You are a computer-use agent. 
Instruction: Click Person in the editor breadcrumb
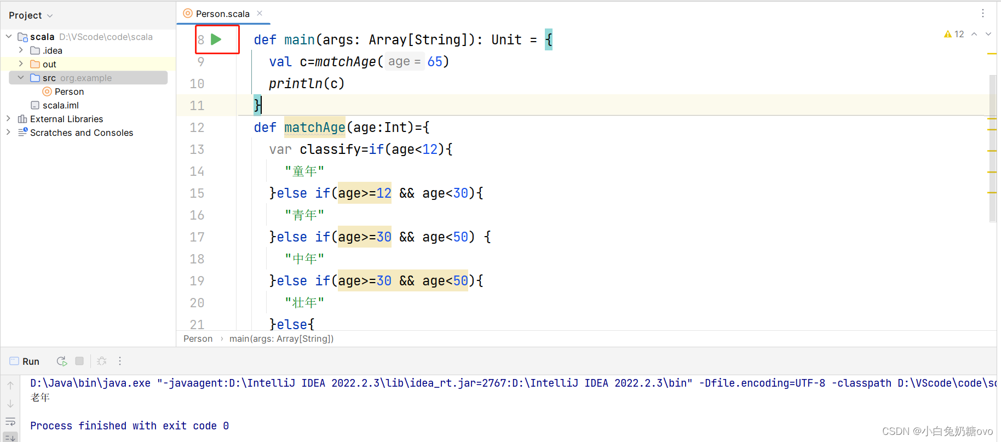click(198, 338)
